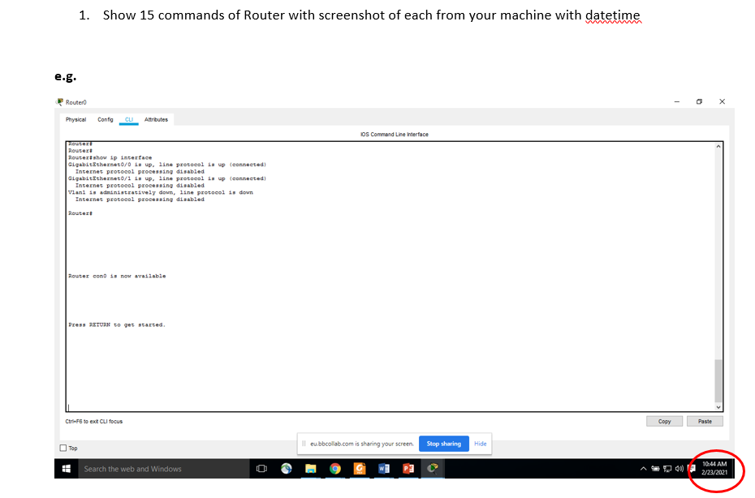The image size is (755, 498).
Task: Open network settings from the system tray
Action: coord(667,469)
